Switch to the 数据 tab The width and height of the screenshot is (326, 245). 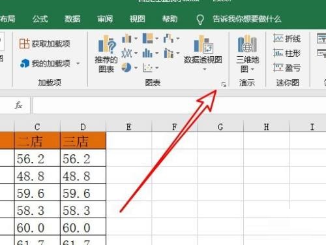click(x=72, y=19)
